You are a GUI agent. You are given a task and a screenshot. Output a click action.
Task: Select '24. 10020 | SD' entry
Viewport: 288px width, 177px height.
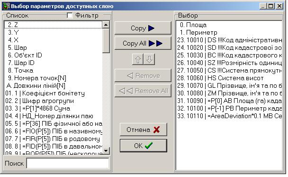click(x=229, y=47)
